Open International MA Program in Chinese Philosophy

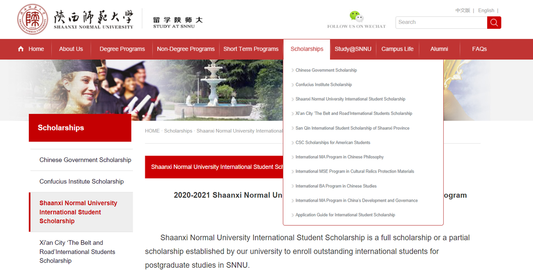click(x=339, y=157)
